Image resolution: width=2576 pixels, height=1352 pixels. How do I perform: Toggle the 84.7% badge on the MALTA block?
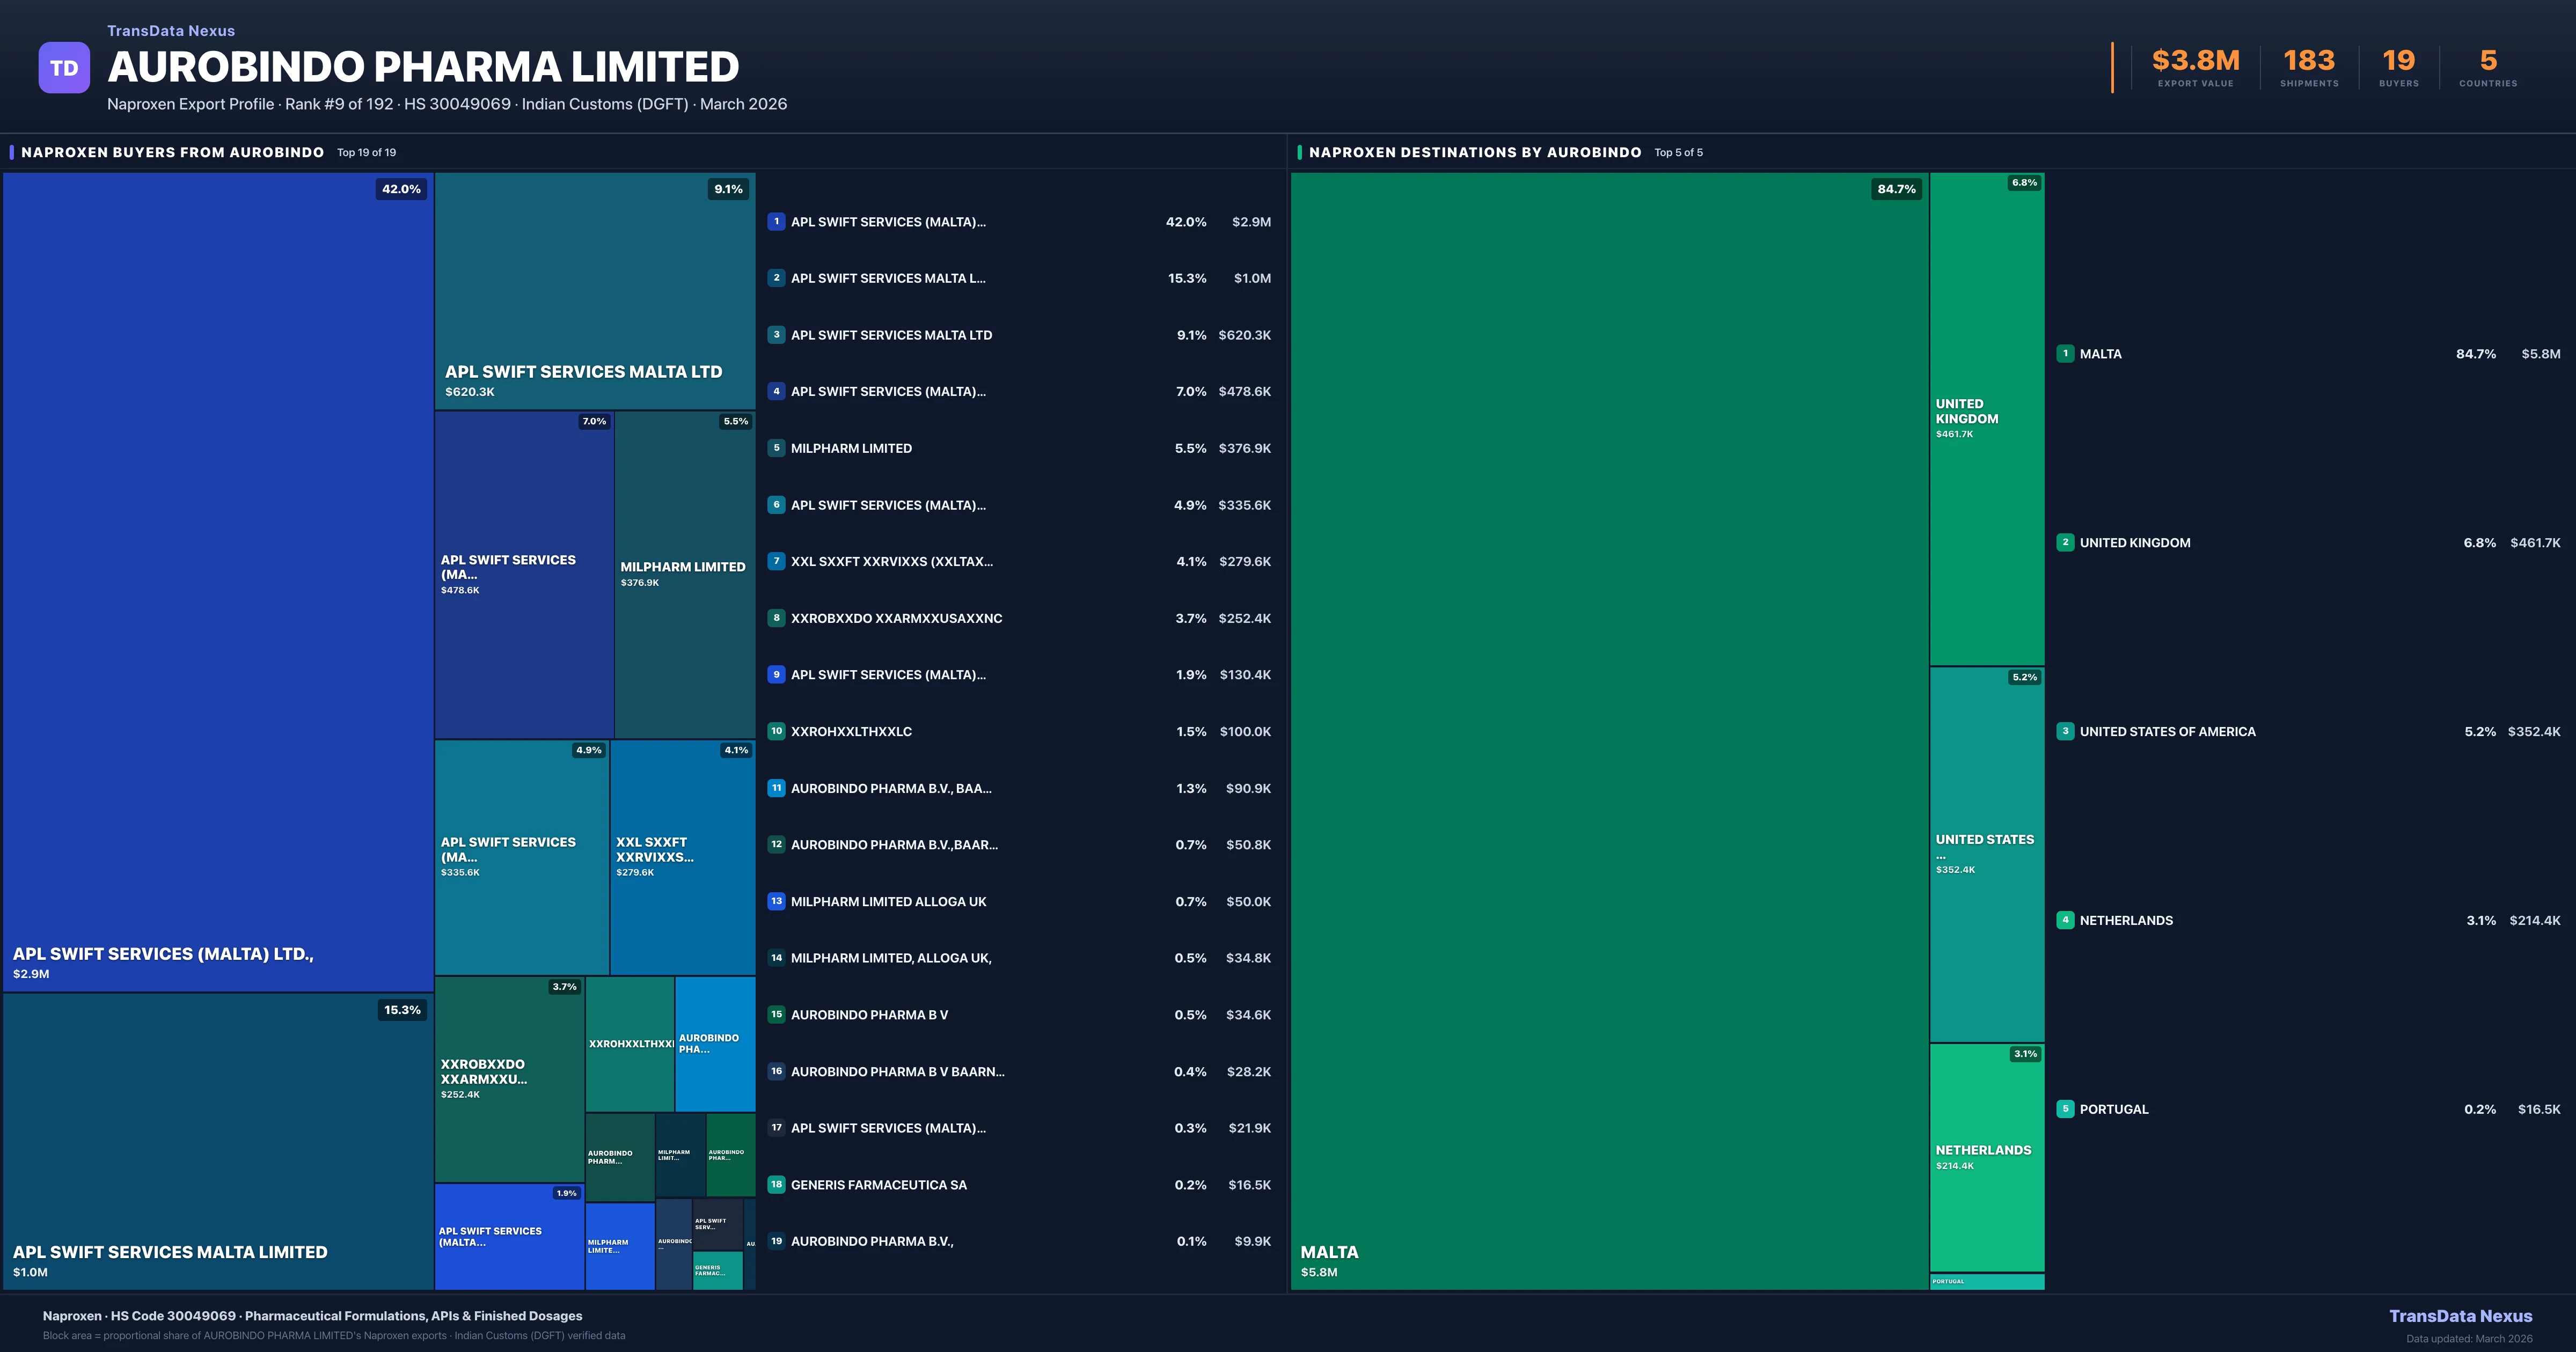click(1897, 188)
